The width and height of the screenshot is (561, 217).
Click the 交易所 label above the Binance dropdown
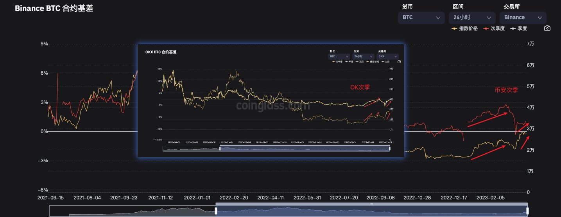click(x=512, y=6)
